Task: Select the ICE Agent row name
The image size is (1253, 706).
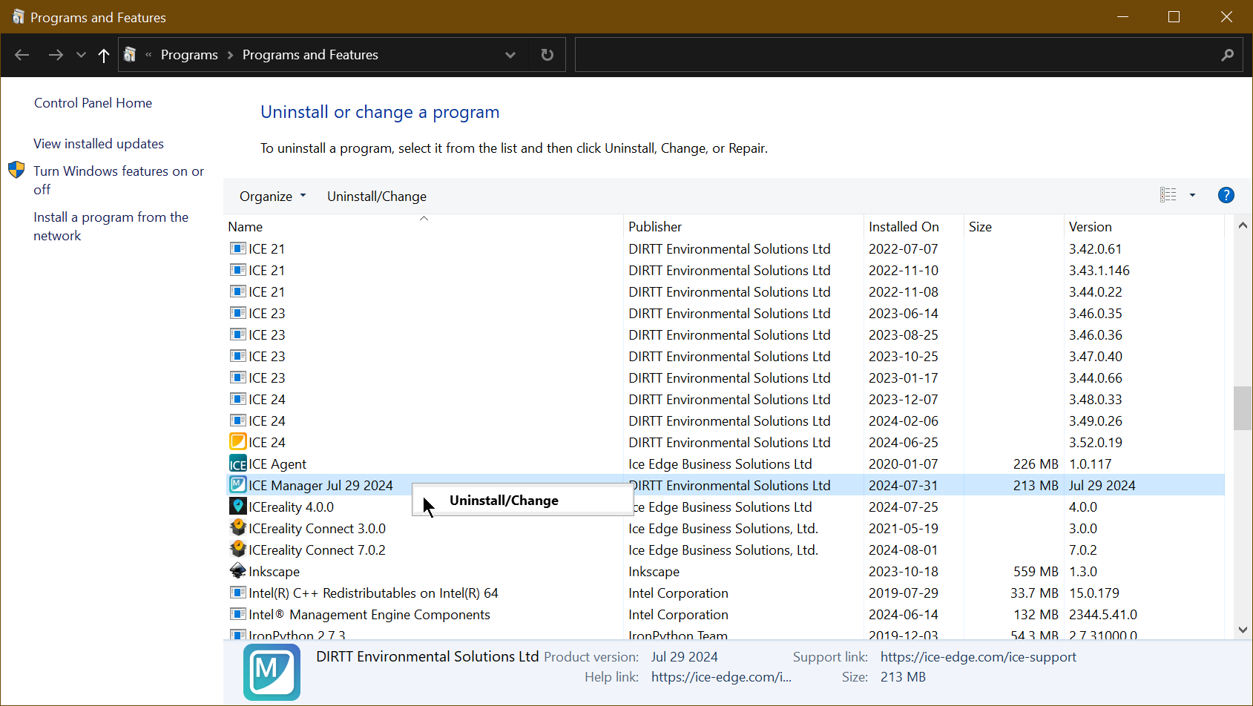Action: click(x=277, y=464)
